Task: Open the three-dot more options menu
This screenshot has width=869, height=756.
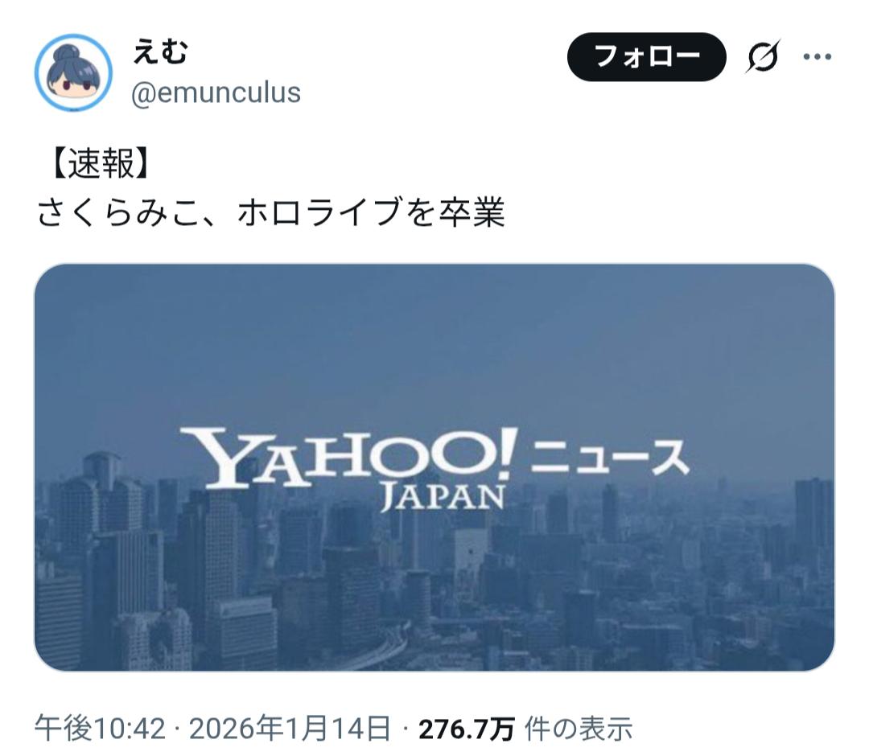Action: [x=818, y=56]
